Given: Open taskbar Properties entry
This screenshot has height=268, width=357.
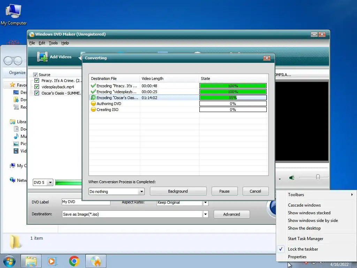Looking at the screenshot, I should (x=297, y=257).
